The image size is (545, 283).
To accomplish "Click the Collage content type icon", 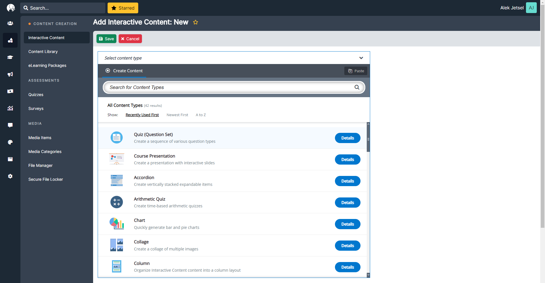I will (117, 245).
